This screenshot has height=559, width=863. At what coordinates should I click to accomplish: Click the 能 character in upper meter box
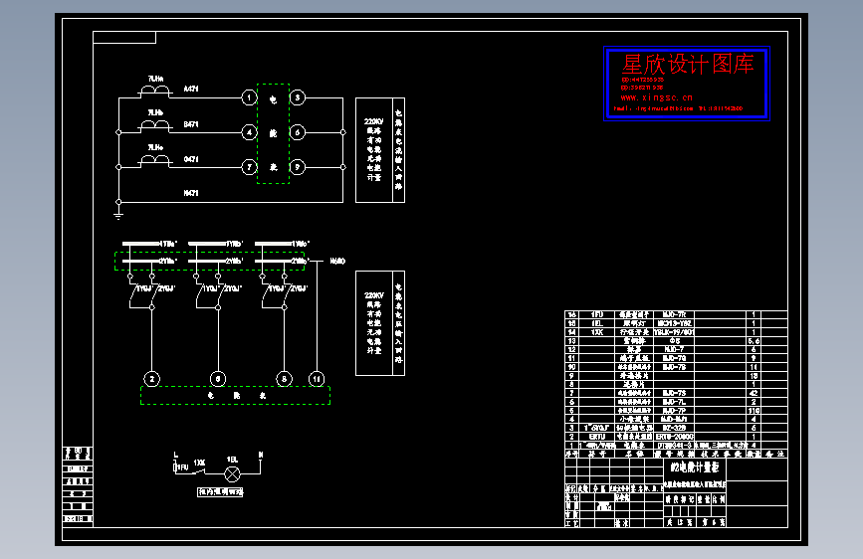pos(274,133)
